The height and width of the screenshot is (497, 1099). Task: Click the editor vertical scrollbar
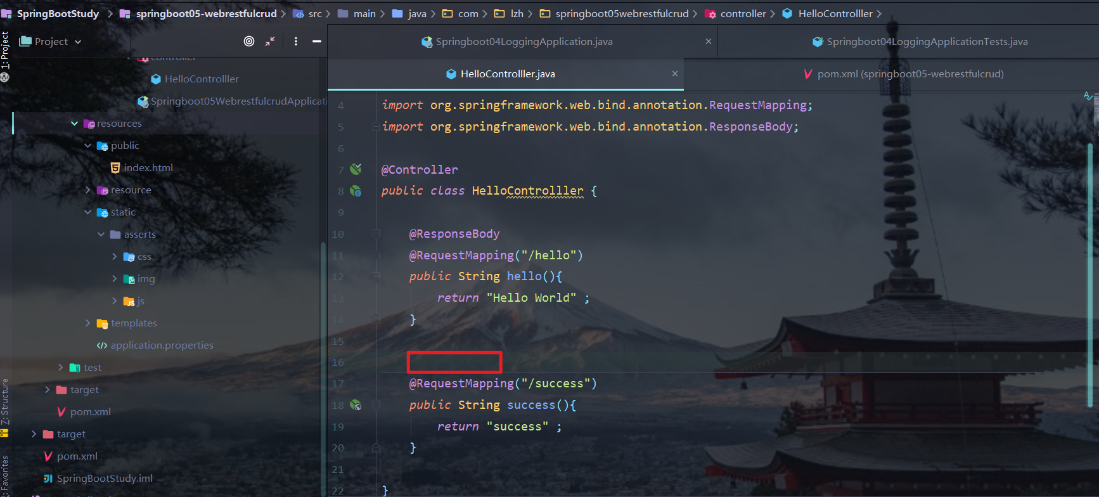tap(1091, 274)
